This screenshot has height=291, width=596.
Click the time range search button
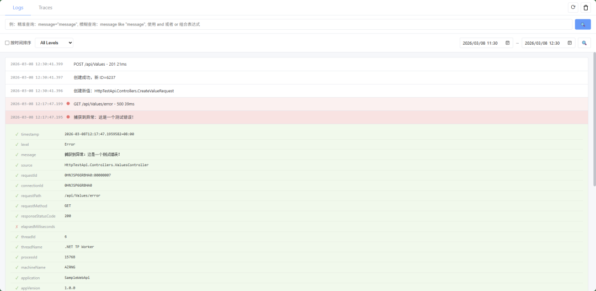584,43
